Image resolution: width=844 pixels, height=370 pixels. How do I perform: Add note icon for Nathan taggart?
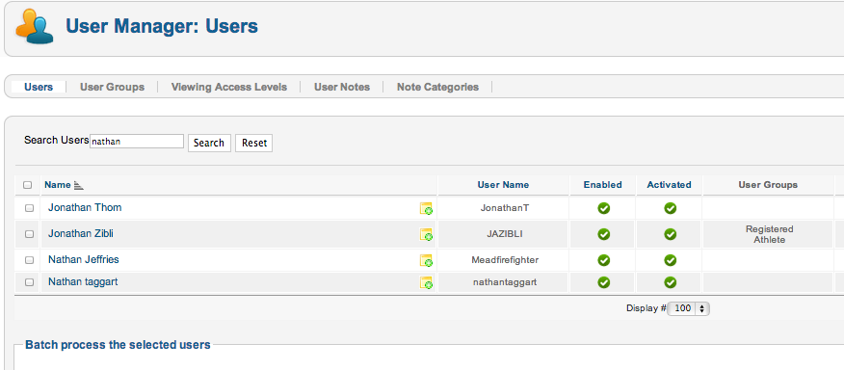[426, 282]
